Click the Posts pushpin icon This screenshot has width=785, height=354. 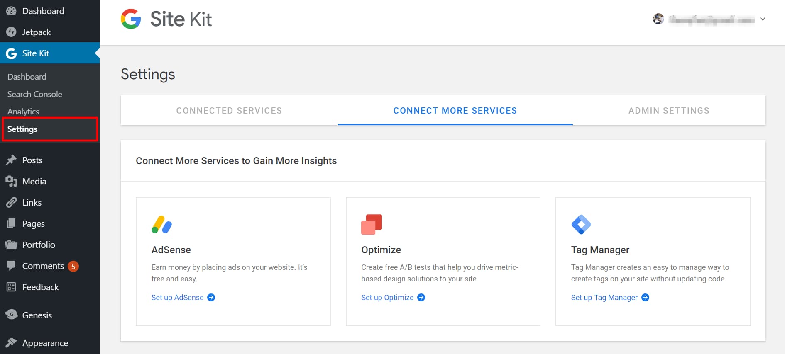point(11,160)
